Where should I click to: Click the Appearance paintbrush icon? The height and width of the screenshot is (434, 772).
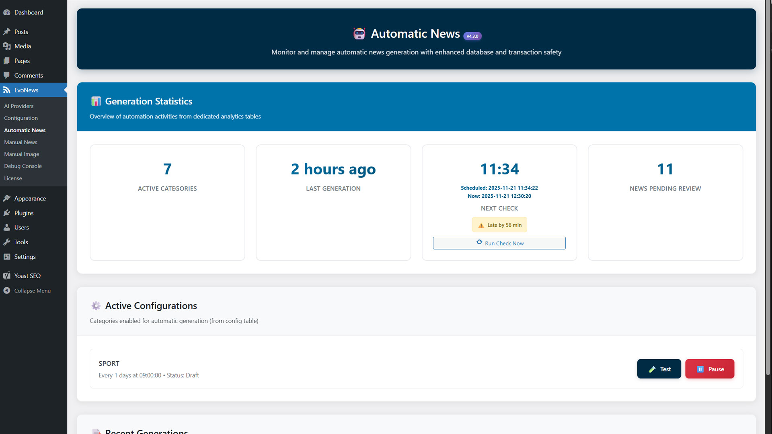point(7,199)
